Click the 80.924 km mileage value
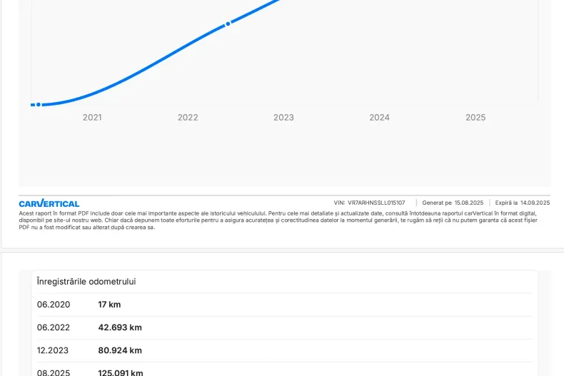The image size is (564, 376). (x=120, y=350)
